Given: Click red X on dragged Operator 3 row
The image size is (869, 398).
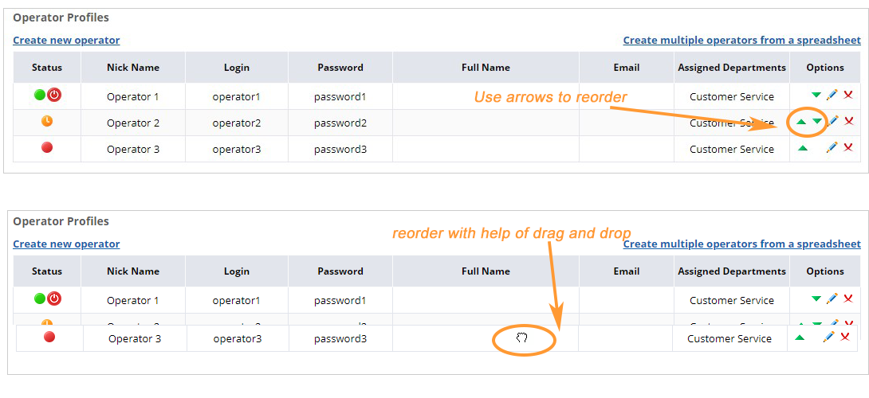Looking at the screenshot, I should 844,337.
